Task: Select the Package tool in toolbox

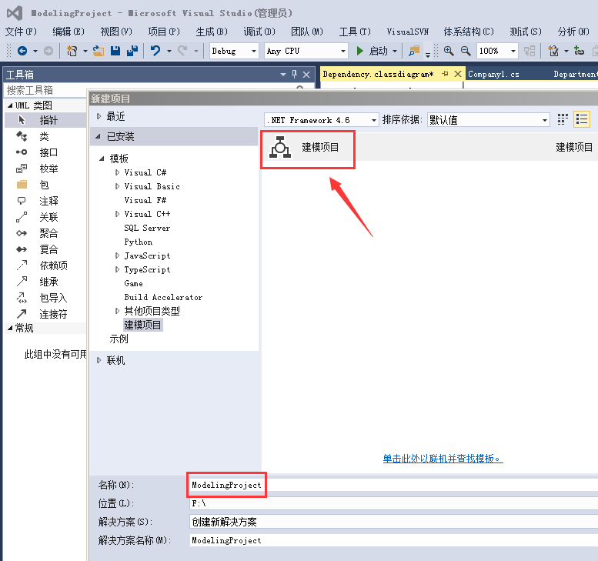Action: [x=45, y=185]
